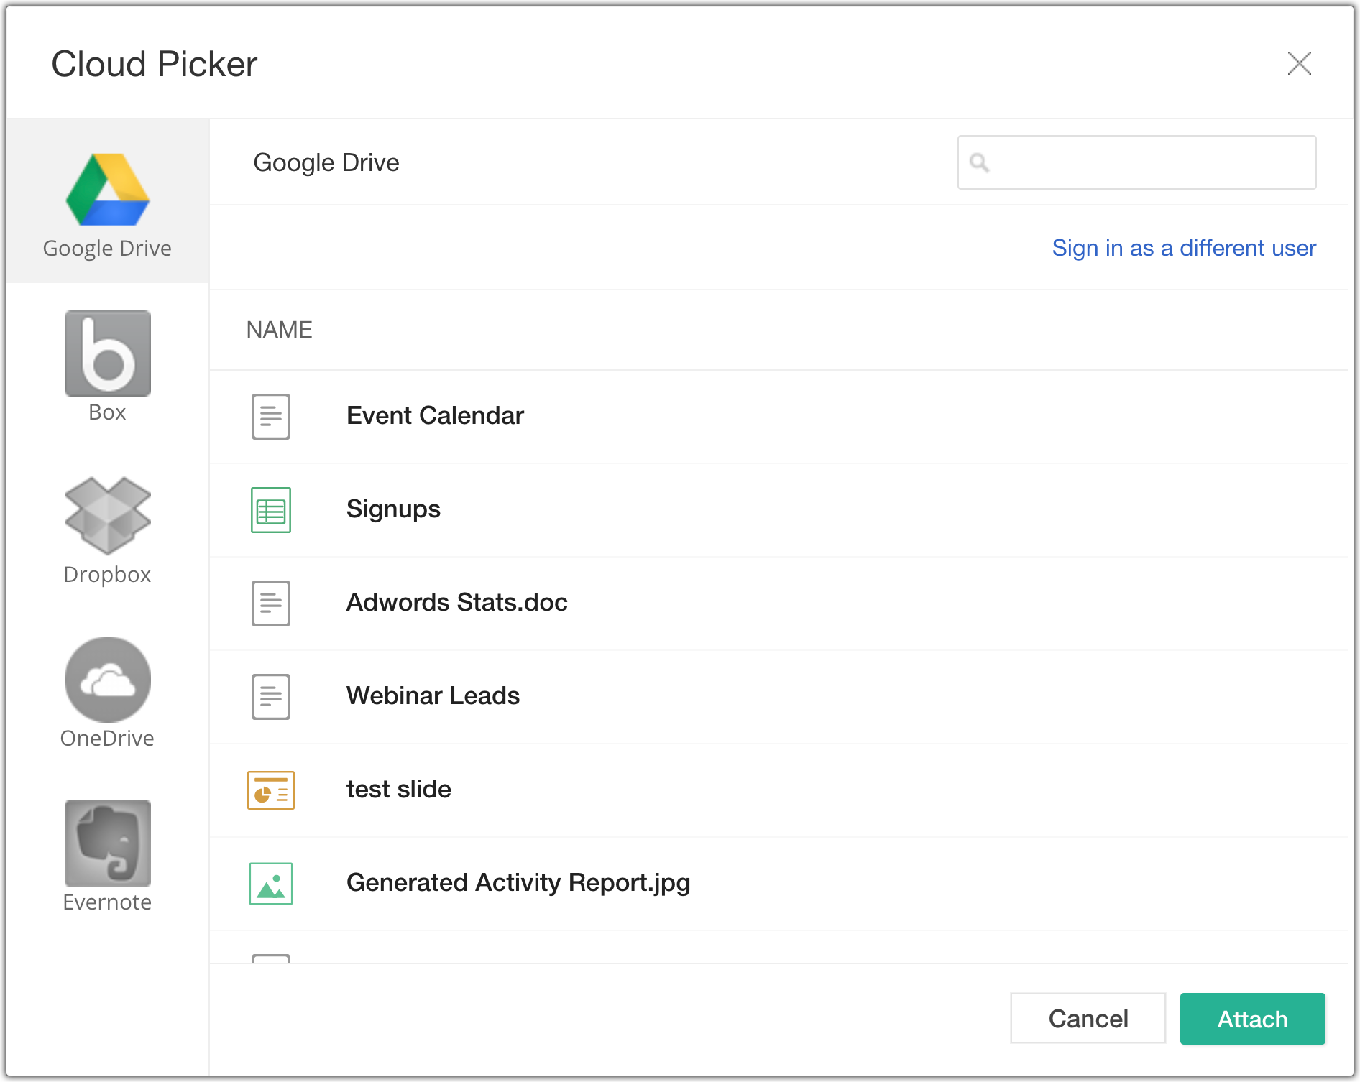Open the Dropbox source icon
The width and height of the screenshot is (1360, 1082).
click(x=108, y=516)
